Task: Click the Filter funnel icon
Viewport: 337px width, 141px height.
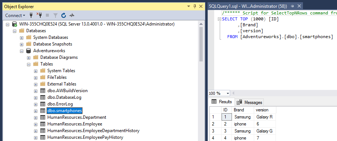Action: click(x=55, y=16)
